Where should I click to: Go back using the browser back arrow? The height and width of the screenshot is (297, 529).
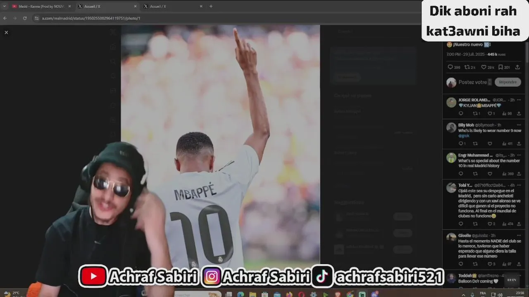point(5,18)
